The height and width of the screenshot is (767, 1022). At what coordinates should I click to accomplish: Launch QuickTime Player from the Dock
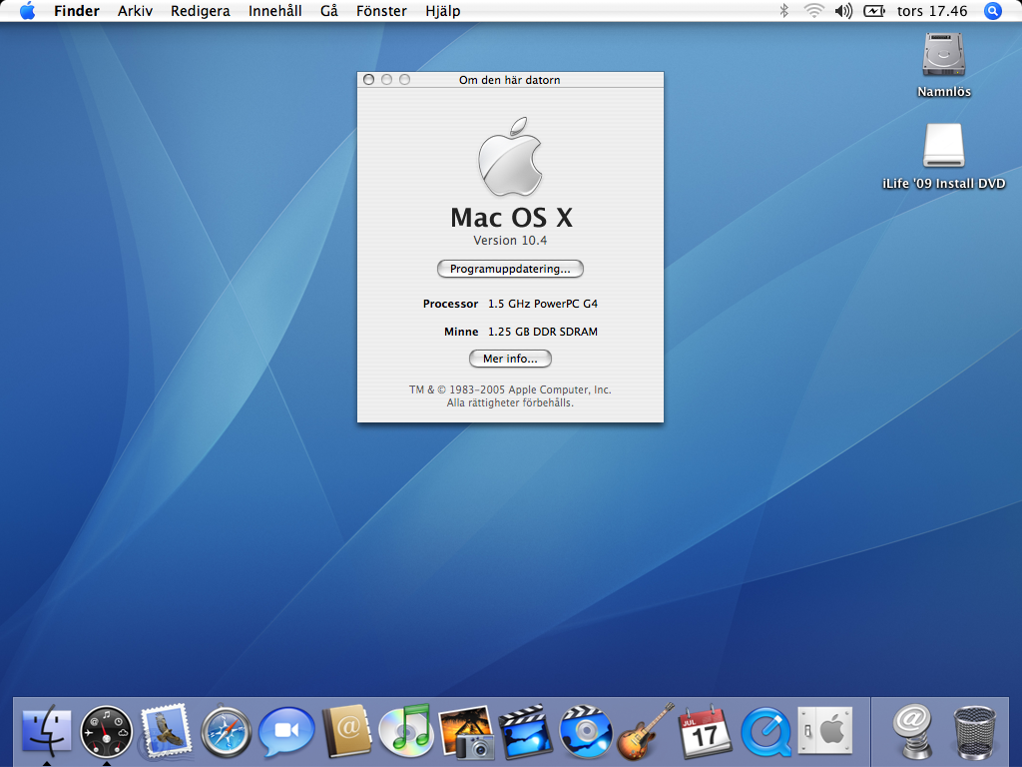pos(766,732)
